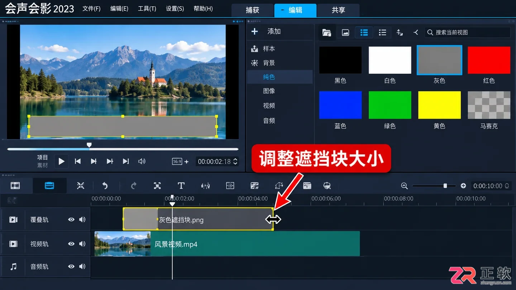Image resolution: width=516 pixels, height=290 pixels.
Task: Select the blue timeline view icon
Action: click(49, 185)
